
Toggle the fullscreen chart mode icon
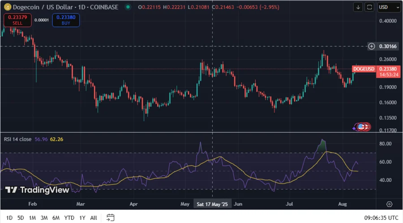pos(369,7)
